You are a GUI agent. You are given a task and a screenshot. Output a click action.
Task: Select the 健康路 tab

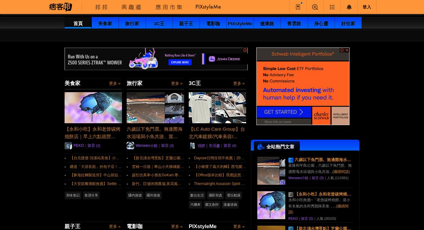pos(267,23)
